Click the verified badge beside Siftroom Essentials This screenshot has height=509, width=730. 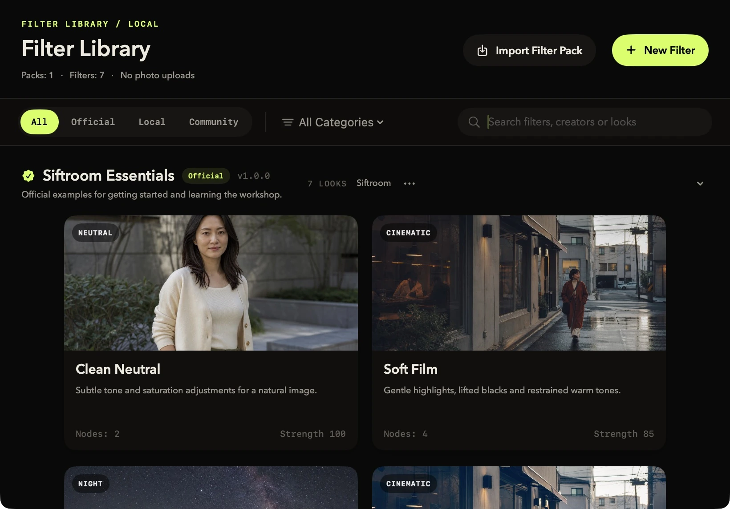point(28,176)
